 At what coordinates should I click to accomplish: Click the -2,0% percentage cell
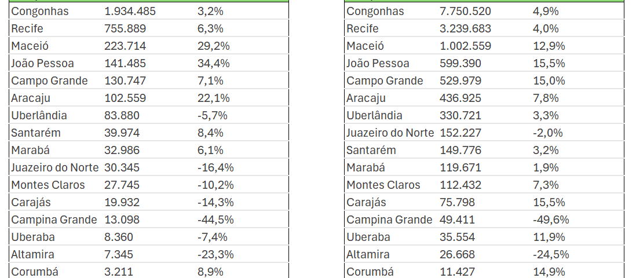[547, 133]
